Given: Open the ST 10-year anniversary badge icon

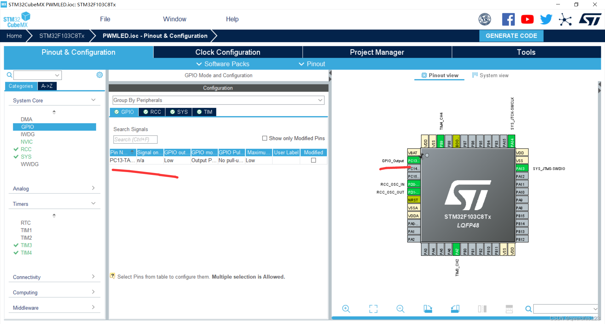Looking at the screenshot, I should (x=485, y=20).
